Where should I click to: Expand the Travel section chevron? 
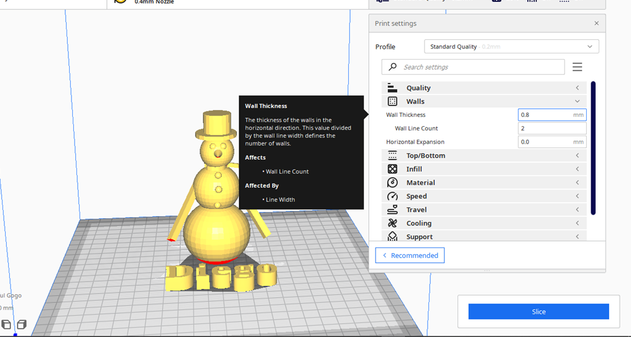coord(578,210)
